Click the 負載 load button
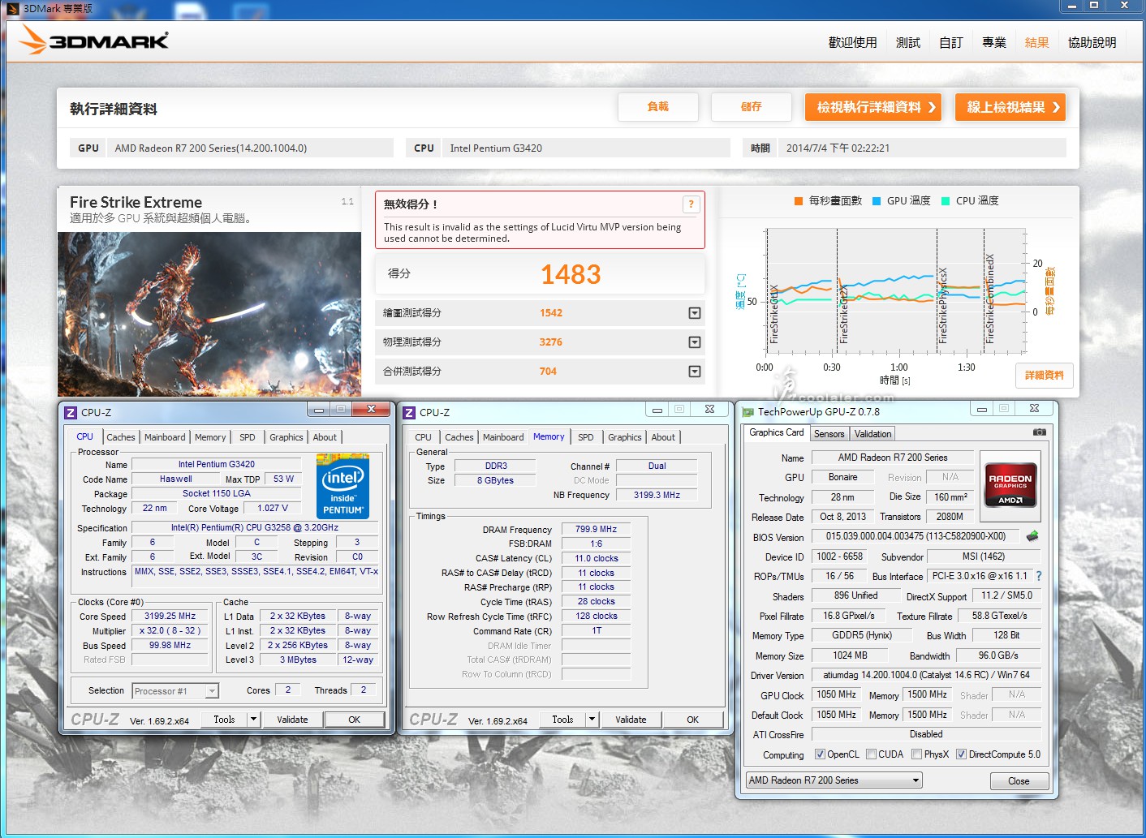Screen dimensions: 1146x838 tap(658, 106)
